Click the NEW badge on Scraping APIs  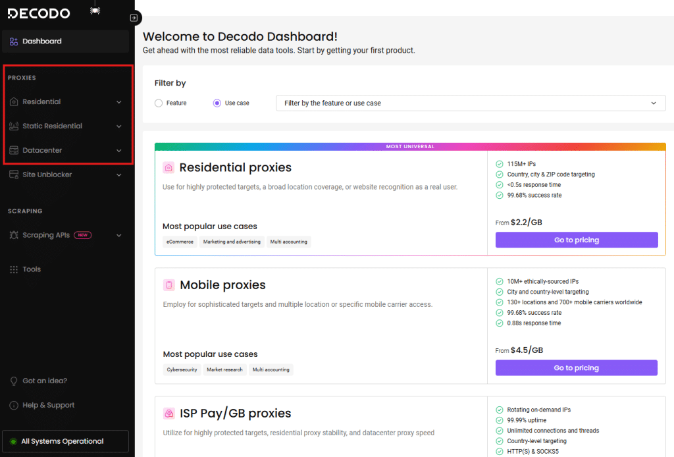coord(82,235)
